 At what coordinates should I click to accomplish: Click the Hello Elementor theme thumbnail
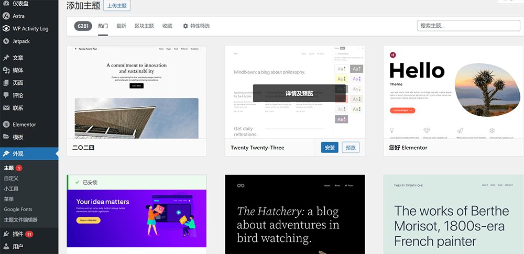[x=453, y=92]
